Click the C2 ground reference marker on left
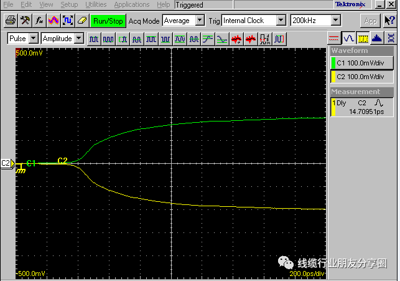This screenshot has width=400, height=281. click(x=7, y=163)
